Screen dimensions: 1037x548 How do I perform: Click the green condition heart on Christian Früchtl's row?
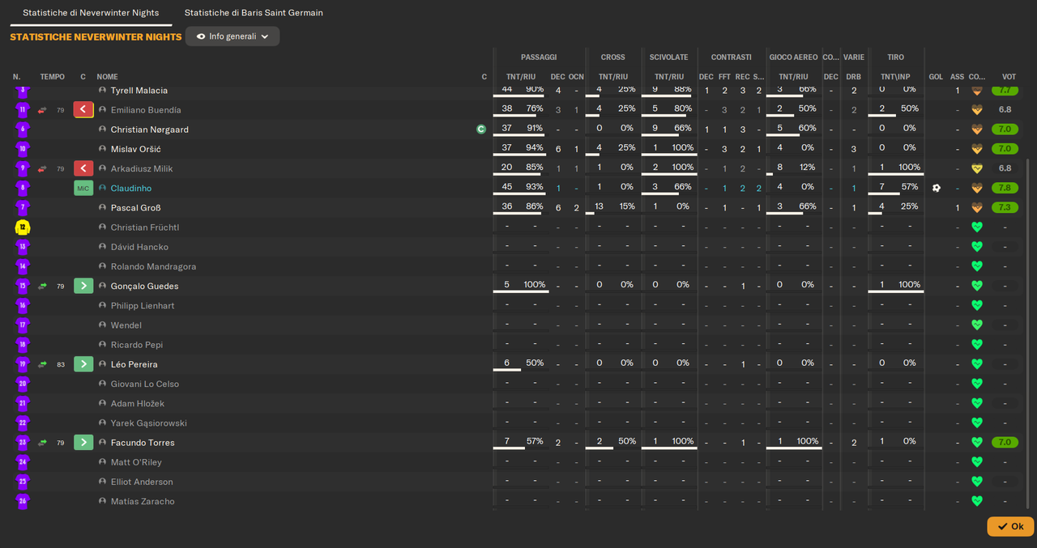[x=977, y=227]
